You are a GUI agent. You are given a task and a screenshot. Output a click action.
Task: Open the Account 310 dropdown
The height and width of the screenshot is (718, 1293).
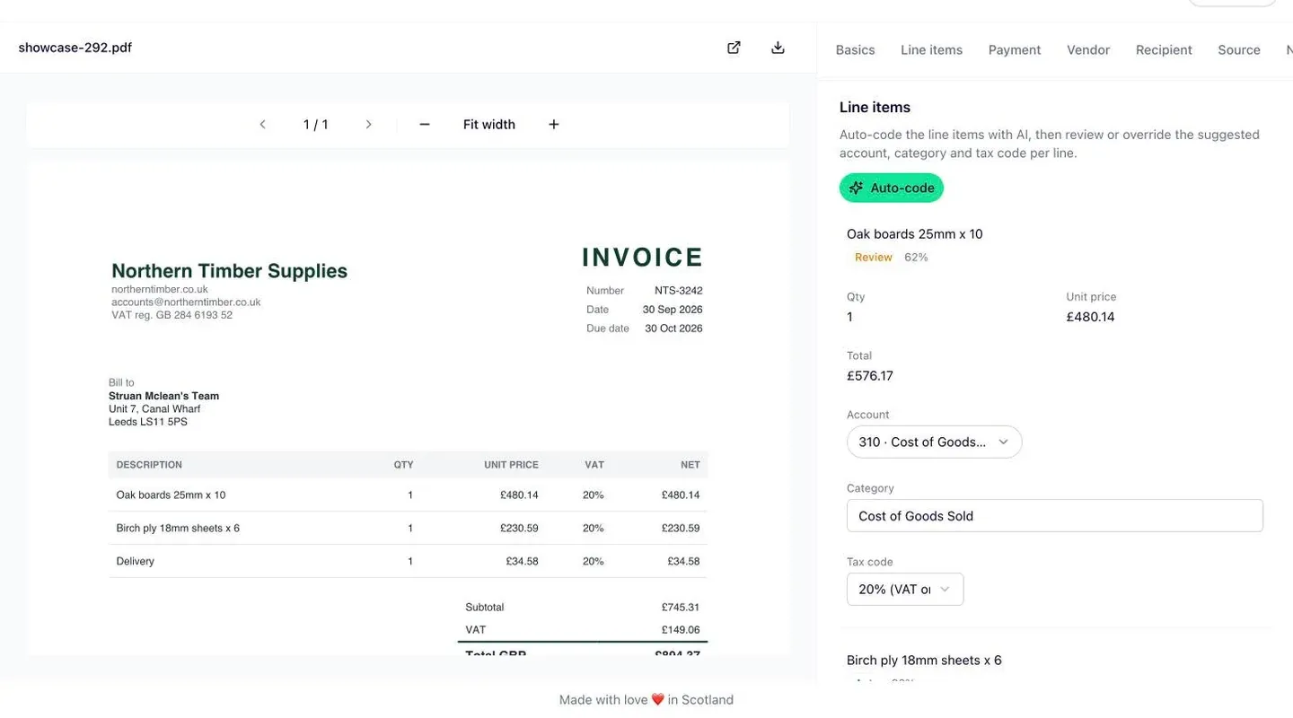pyautogui.click(x=934, y=442)
